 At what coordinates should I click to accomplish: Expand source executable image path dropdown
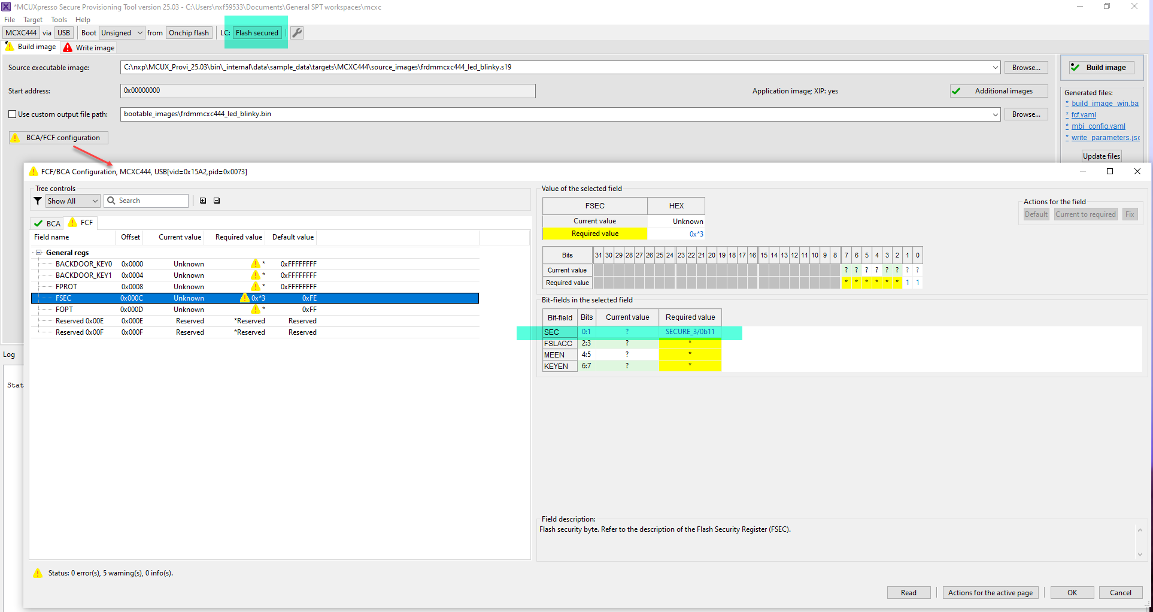click(x=996, y=67)
